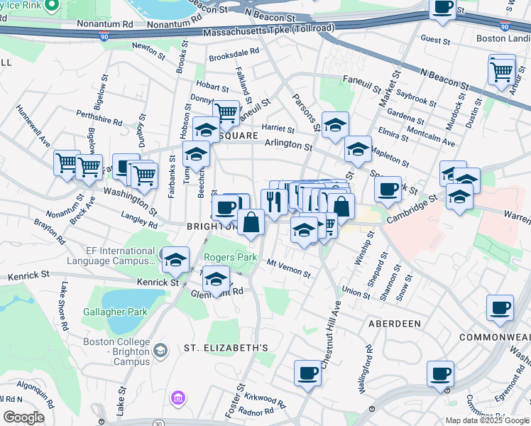531x426 pixels.
Task: Open the graduation cap marker near Parsons St
Action: pyautogui.click(x=335, y=126)
